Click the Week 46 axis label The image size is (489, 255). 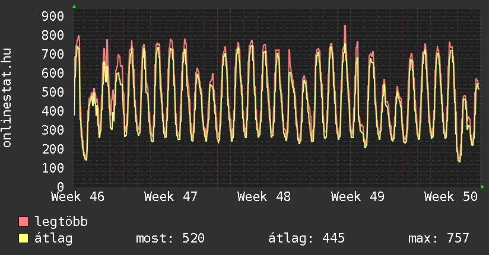tap(78, 196)
